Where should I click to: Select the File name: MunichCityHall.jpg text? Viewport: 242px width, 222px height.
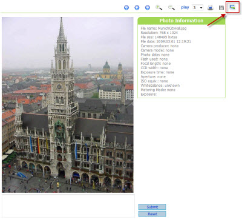[x=163, y=29]
